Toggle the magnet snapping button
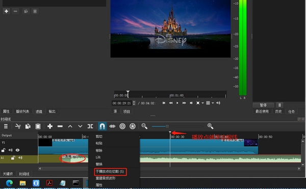 point(103,127)
